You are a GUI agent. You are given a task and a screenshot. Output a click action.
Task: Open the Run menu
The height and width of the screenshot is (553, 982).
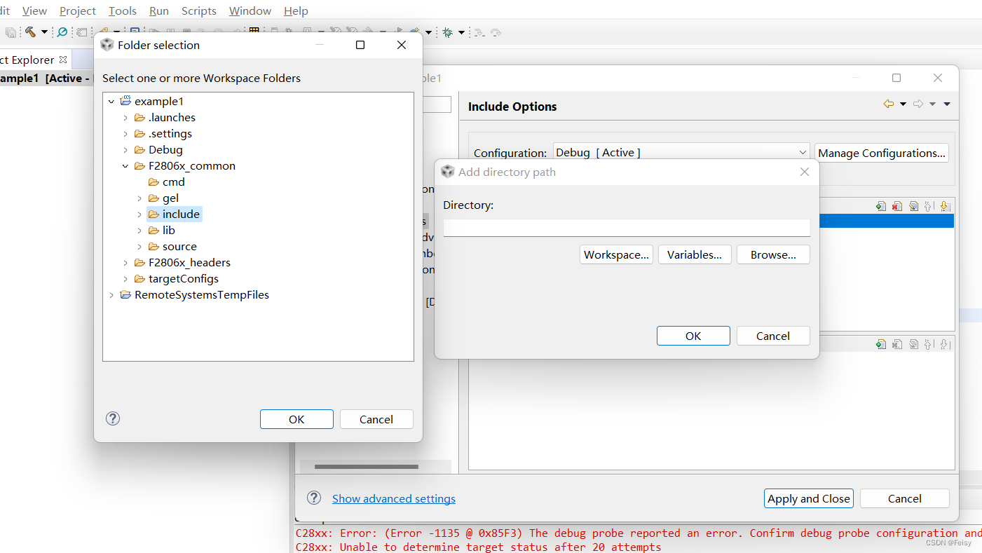[x=159, y=11]
